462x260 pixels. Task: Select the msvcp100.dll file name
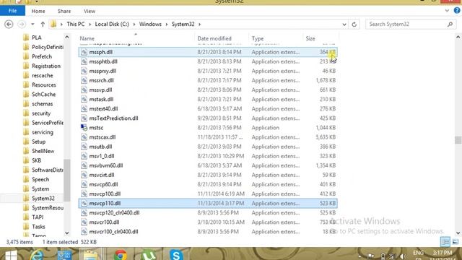pos(105,194)
